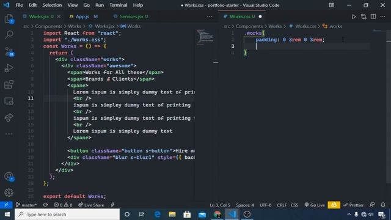
Task: Open the Live Share activity bar icon
Action: (9, 117)
